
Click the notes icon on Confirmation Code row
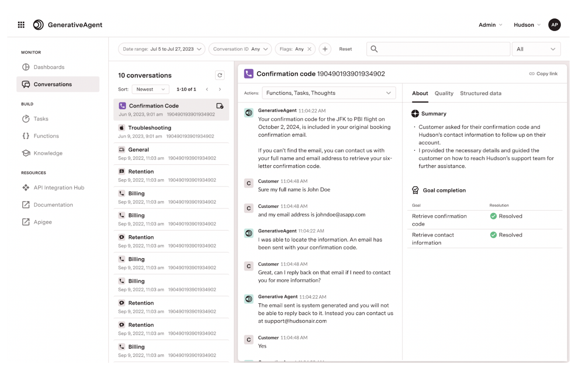[220, 106]
